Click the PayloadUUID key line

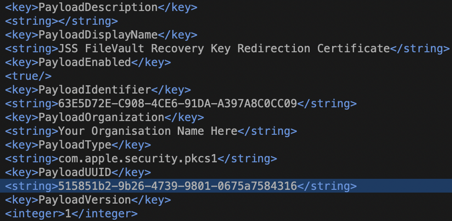78,173
